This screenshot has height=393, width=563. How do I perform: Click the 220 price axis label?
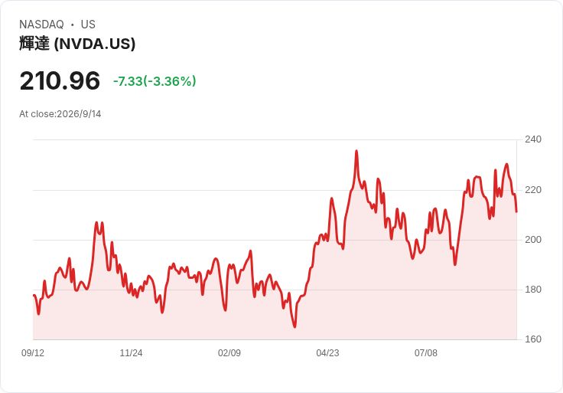tap(533, 190)
